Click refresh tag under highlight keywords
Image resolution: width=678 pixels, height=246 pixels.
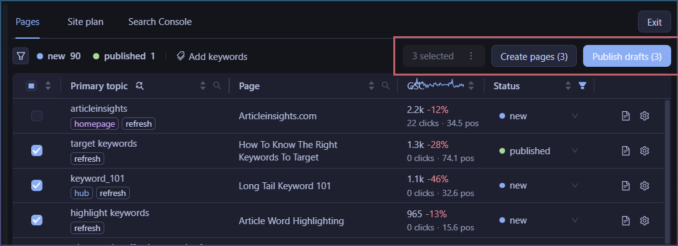click(87, 228)
